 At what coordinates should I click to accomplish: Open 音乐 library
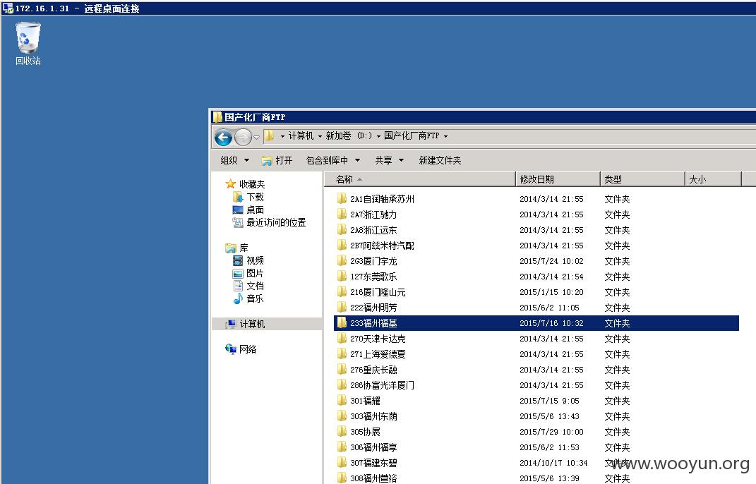click(x=248, y=298)
